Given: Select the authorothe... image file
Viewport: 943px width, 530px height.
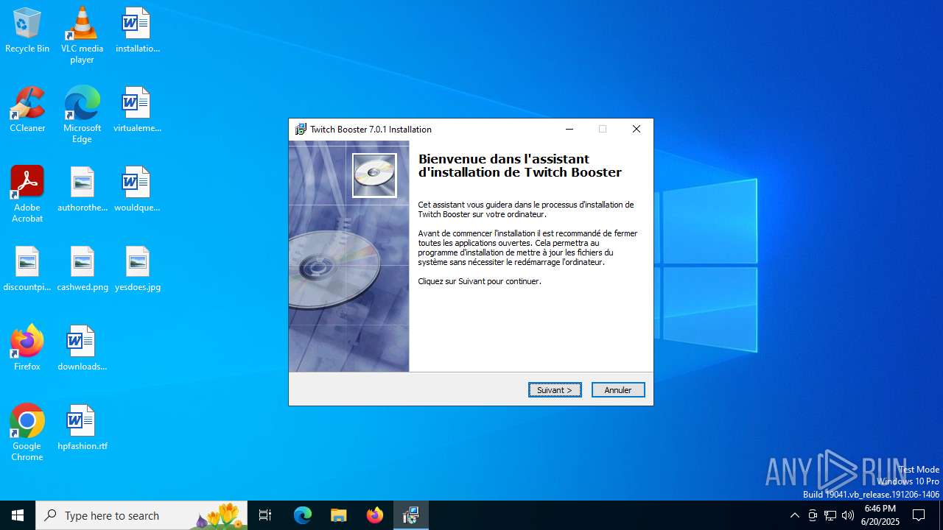Looking at the screenshot, I should [82, 190].
